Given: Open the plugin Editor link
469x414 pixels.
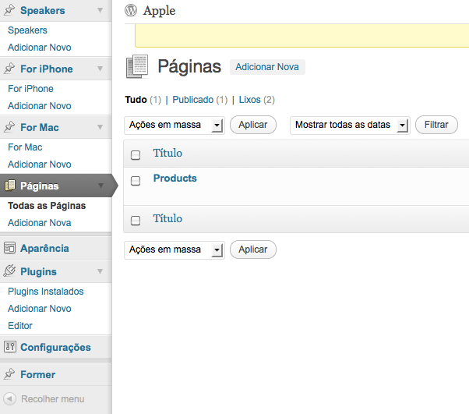Looking at the screenshot, I should (x=20, y=325).
